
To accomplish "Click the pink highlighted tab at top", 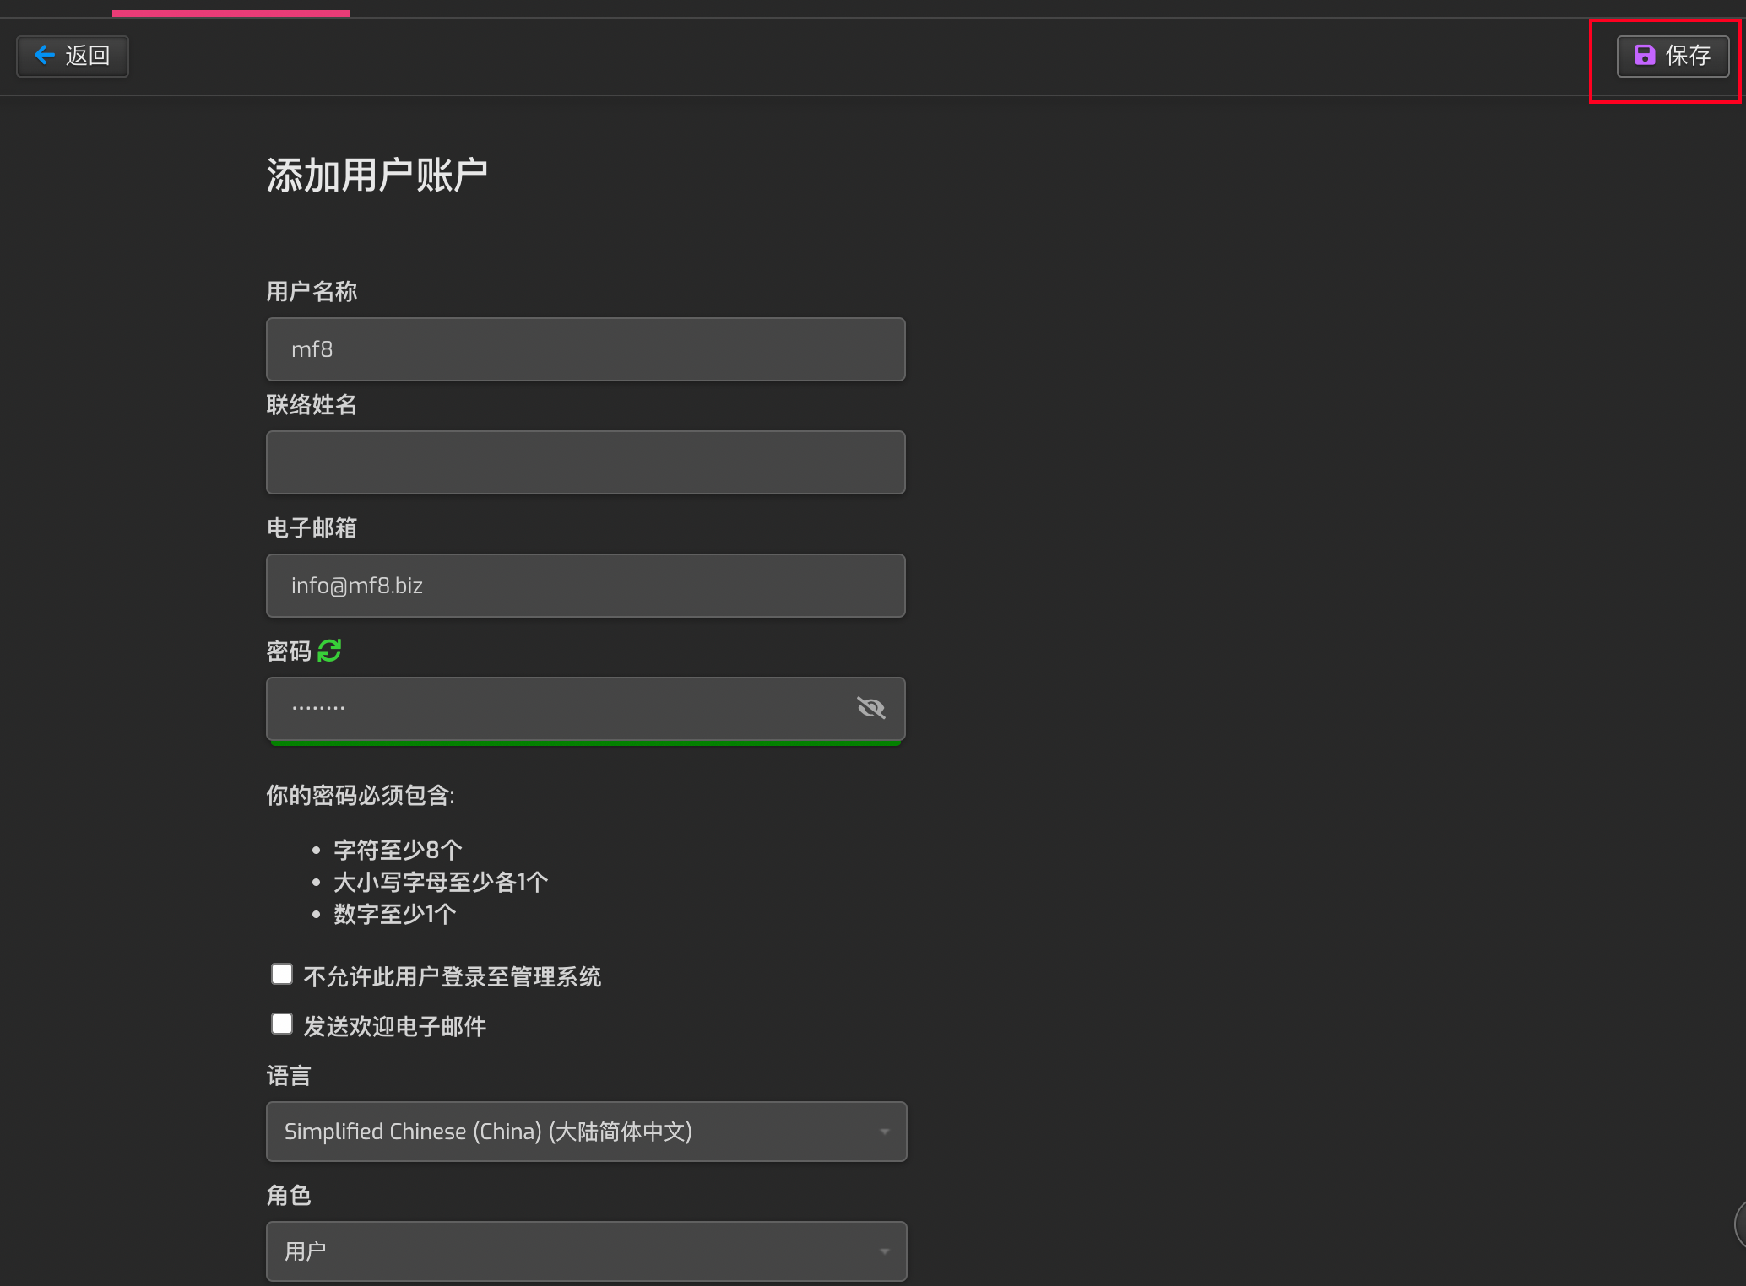I will (230, 13).
